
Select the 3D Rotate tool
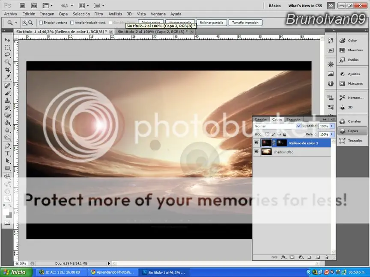(7, 177)
